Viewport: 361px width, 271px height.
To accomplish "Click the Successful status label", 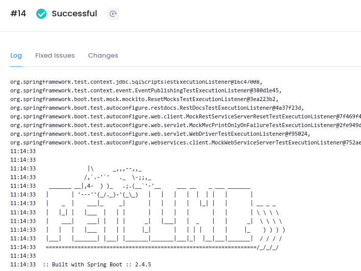I will pyautogui.click(x=74, y=14).
